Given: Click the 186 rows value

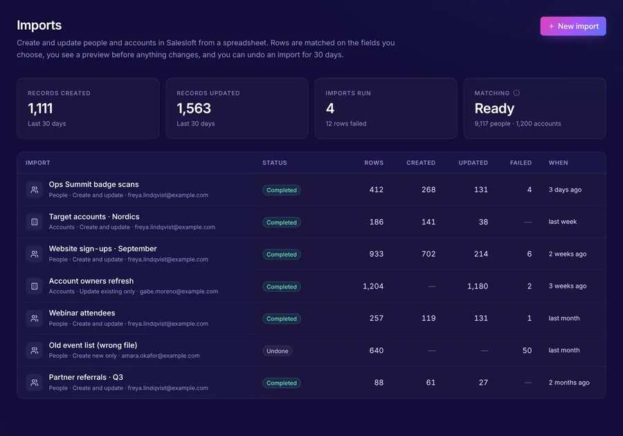Looking at the screenshot, I should (x=377, y=222).
